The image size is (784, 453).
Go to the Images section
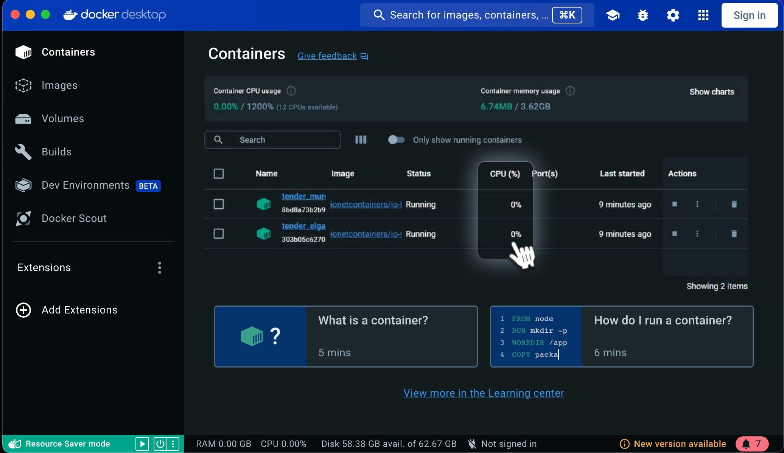[59, 85]
